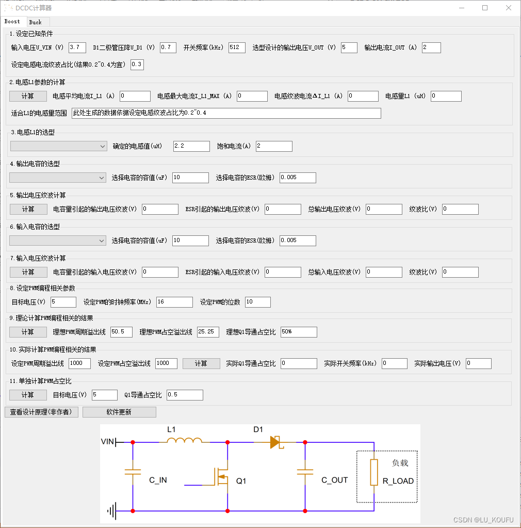Click 实际输出电压 (V) field
The width and height of the screenshot is (521, 528).
[x=479, y=364]
